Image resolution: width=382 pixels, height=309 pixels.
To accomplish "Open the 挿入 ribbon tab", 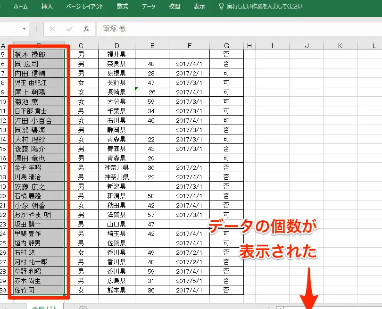I will 46,7.
